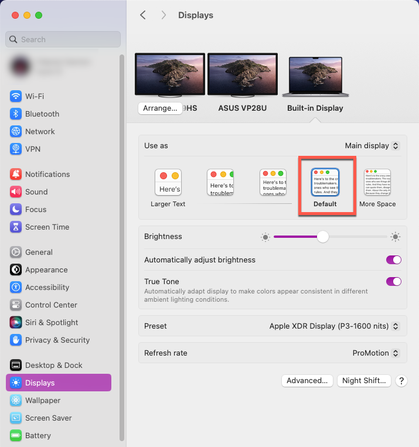419x447 pixels.
Task: Click the question mark help button
Action: (x=401, y=381)
